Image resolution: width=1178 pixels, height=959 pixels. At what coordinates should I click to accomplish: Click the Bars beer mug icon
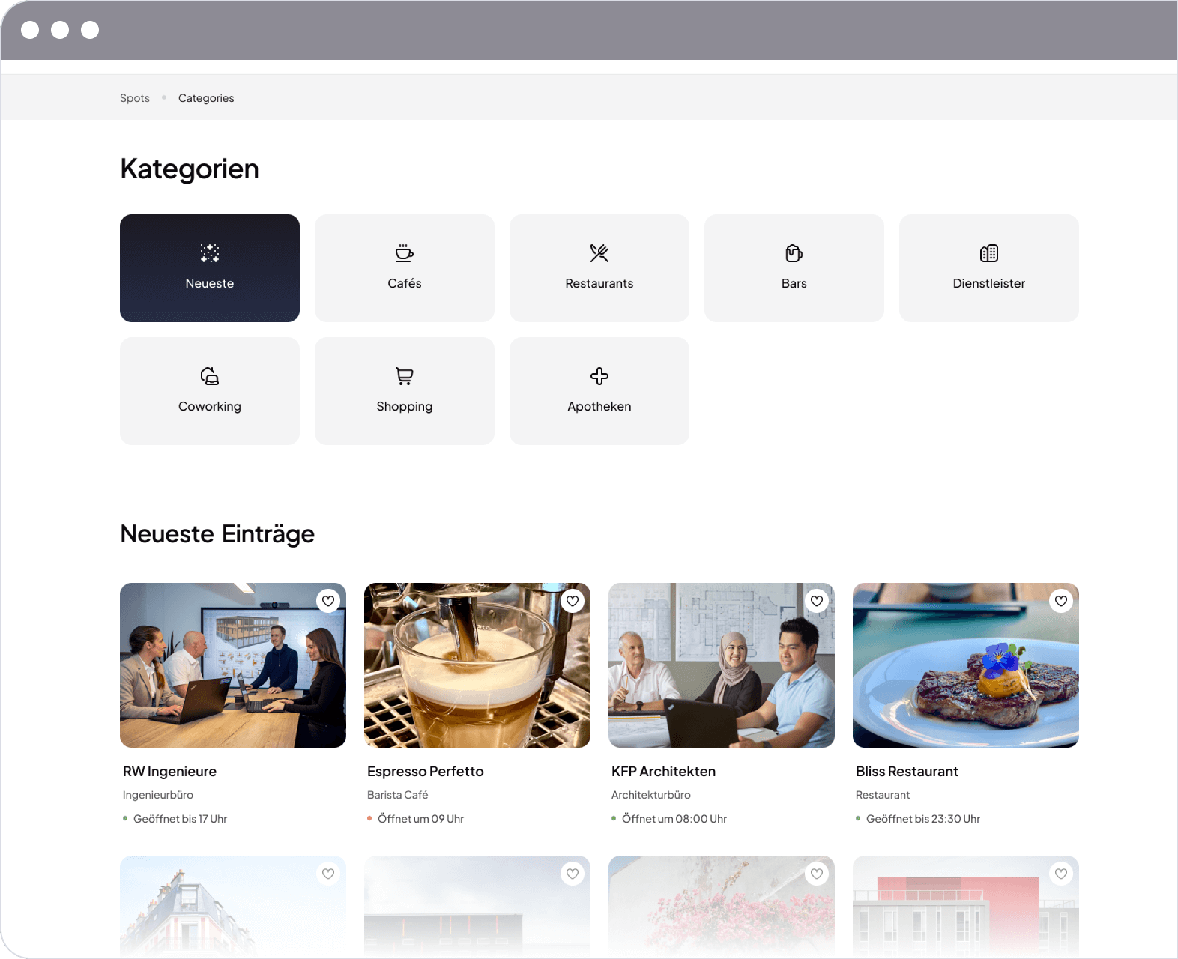794,253
